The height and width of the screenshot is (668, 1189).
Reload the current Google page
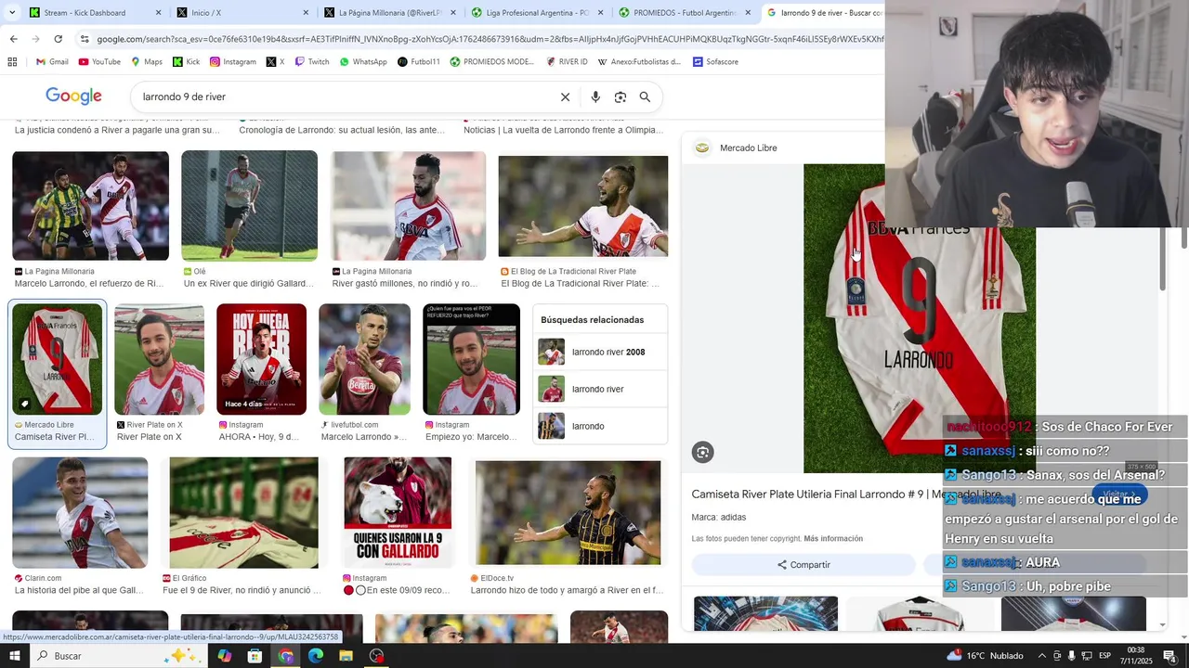[58, 39]
